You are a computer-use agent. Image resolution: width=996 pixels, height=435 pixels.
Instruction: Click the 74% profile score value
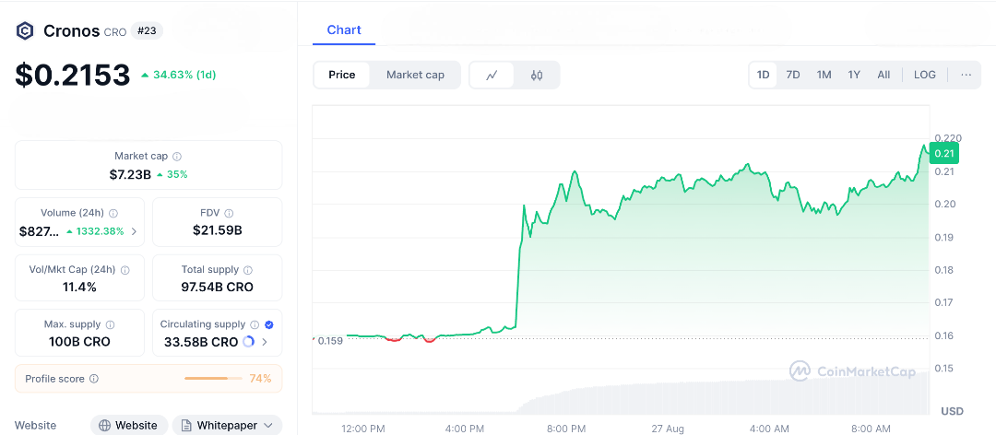[260, 379]
